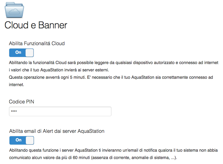Click the line about valori sent to server esterni

pos(59,70)
